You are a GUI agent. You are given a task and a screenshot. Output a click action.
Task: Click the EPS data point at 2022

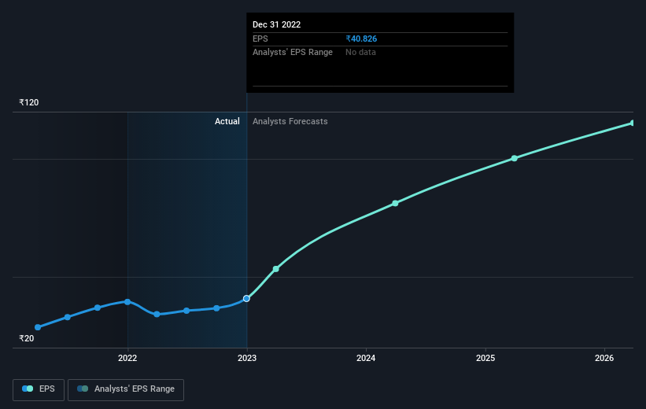127,302
